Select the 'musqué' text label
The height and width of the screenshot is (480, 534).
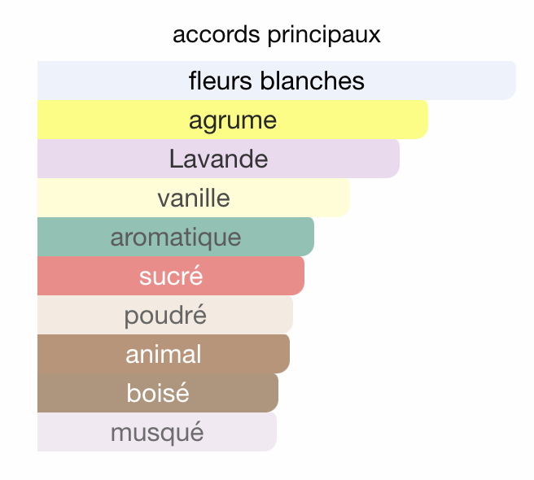(x=157, y=433)
